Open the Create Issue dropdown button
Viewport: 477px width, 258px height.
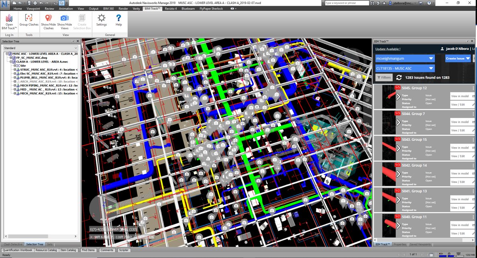(x=458, y=58)
